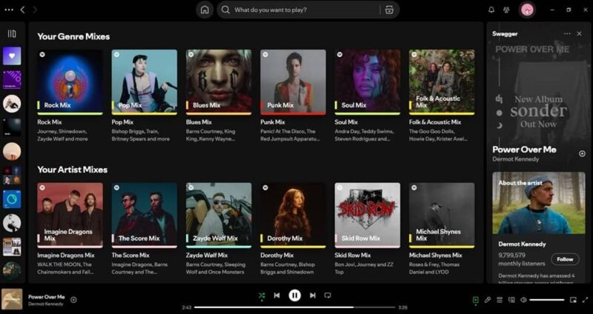The height and width of the screenshot is (314, 593).
Task: Open the solid purple sidebar playlist cover
Action: [12, 80]
